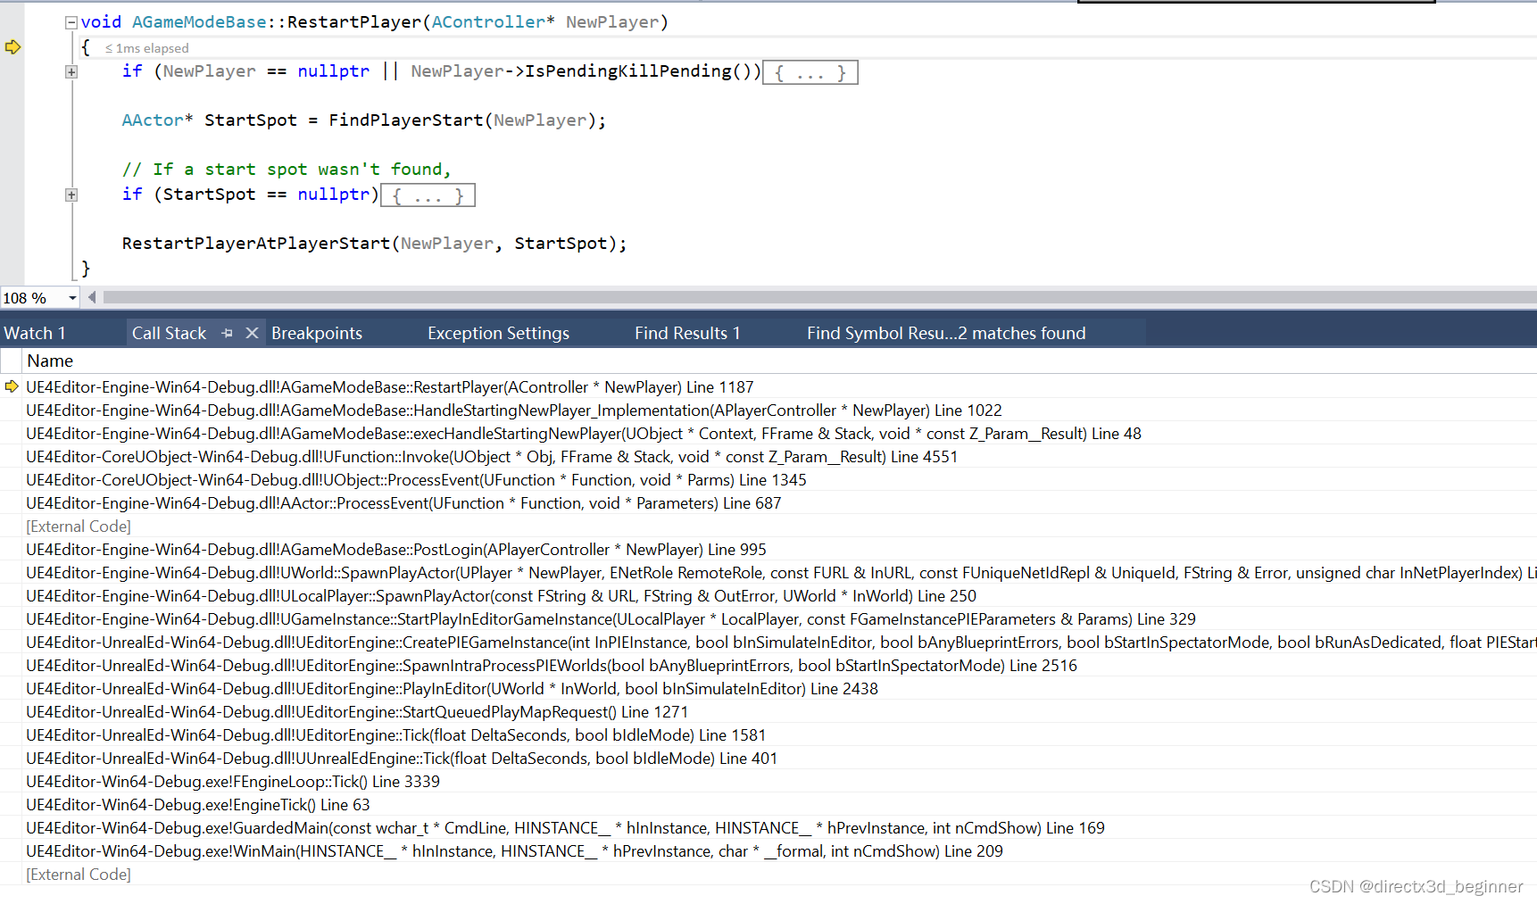Select the External Code row at the bottom of the stack
Image resolution: width=1537 pixels, height=904 pixels.
click(79, 875)
